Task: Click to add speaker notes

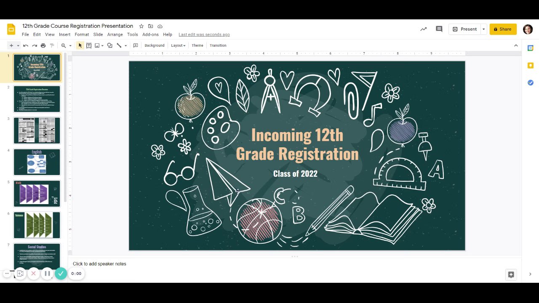Action: (99, 264)
